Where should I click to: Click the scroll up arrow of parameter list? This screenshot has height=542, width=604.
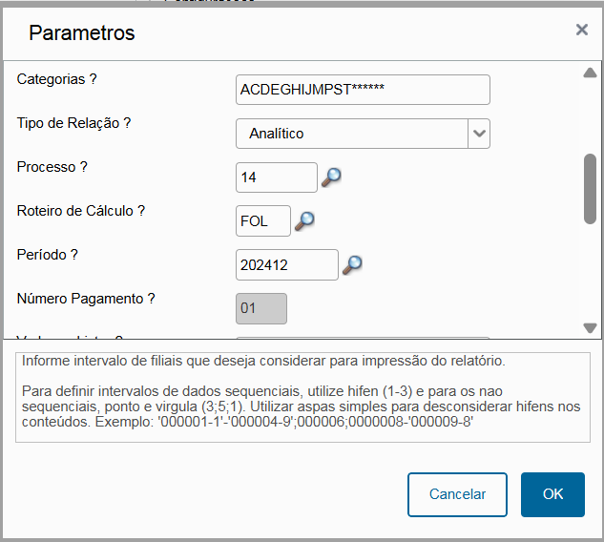[x=590, y=73]
